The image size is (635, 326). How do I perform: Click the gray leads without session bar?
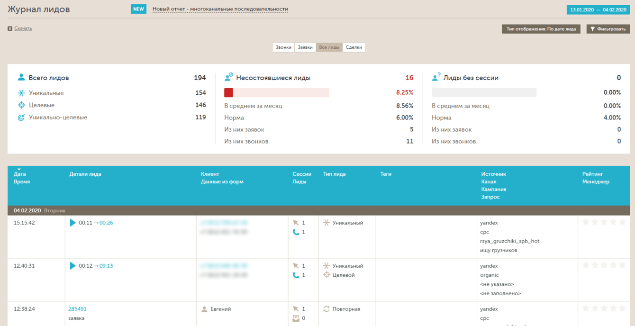[x=484, y=92]
